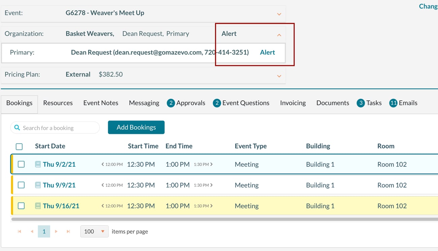Viewport: 438px width, 251px height.
Task: Click the booking details icon beside Thu 9/2/21
Action: coord(38,164)
